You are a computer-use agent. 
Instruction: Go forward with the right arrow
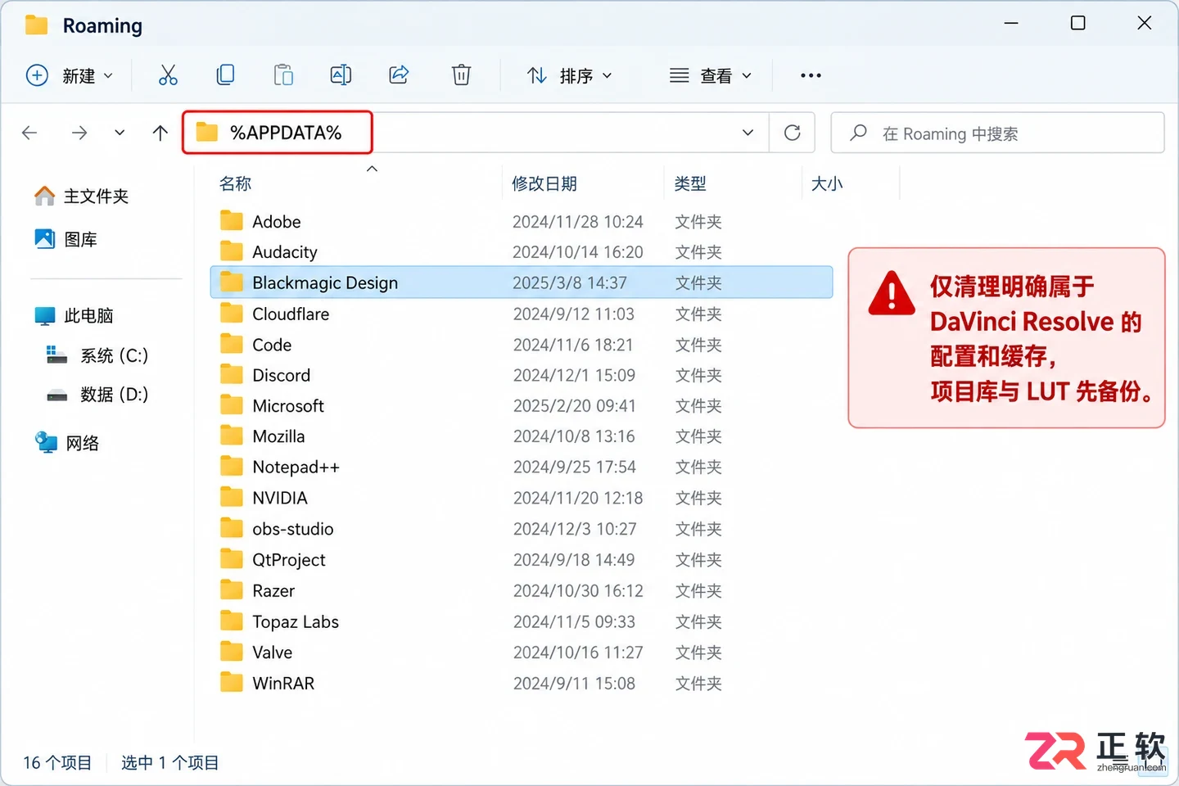(79, 133)
